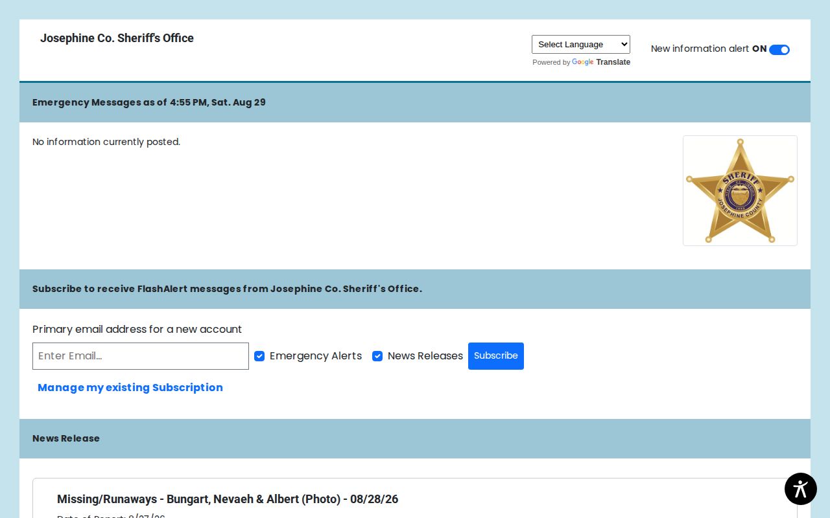Uncheck the Emergency Alerts checkbox
830x518 pixels.
point(259,356)
